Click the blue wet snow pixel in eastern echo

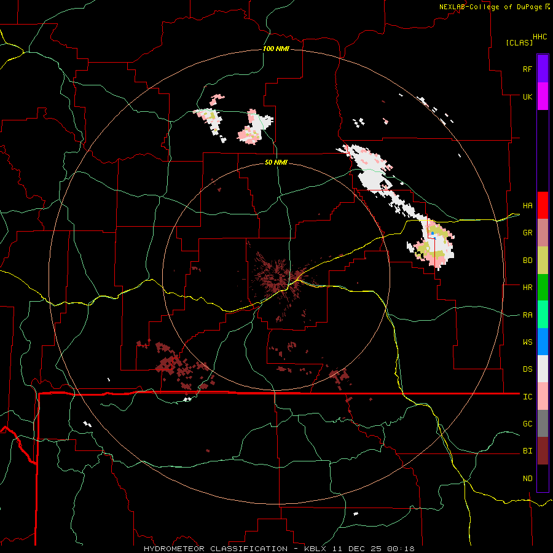click(x=433, y=234)
